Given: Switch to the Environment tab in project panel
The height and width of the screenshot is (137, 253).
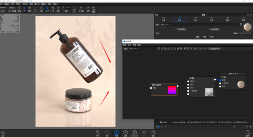Looking at the screenshot, I should [212, 19].
